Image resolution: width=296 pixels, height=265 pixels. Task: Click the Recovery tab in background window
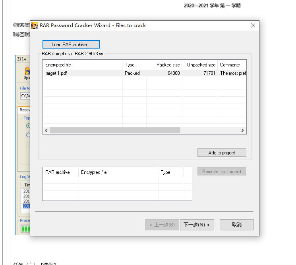(24, 110)
